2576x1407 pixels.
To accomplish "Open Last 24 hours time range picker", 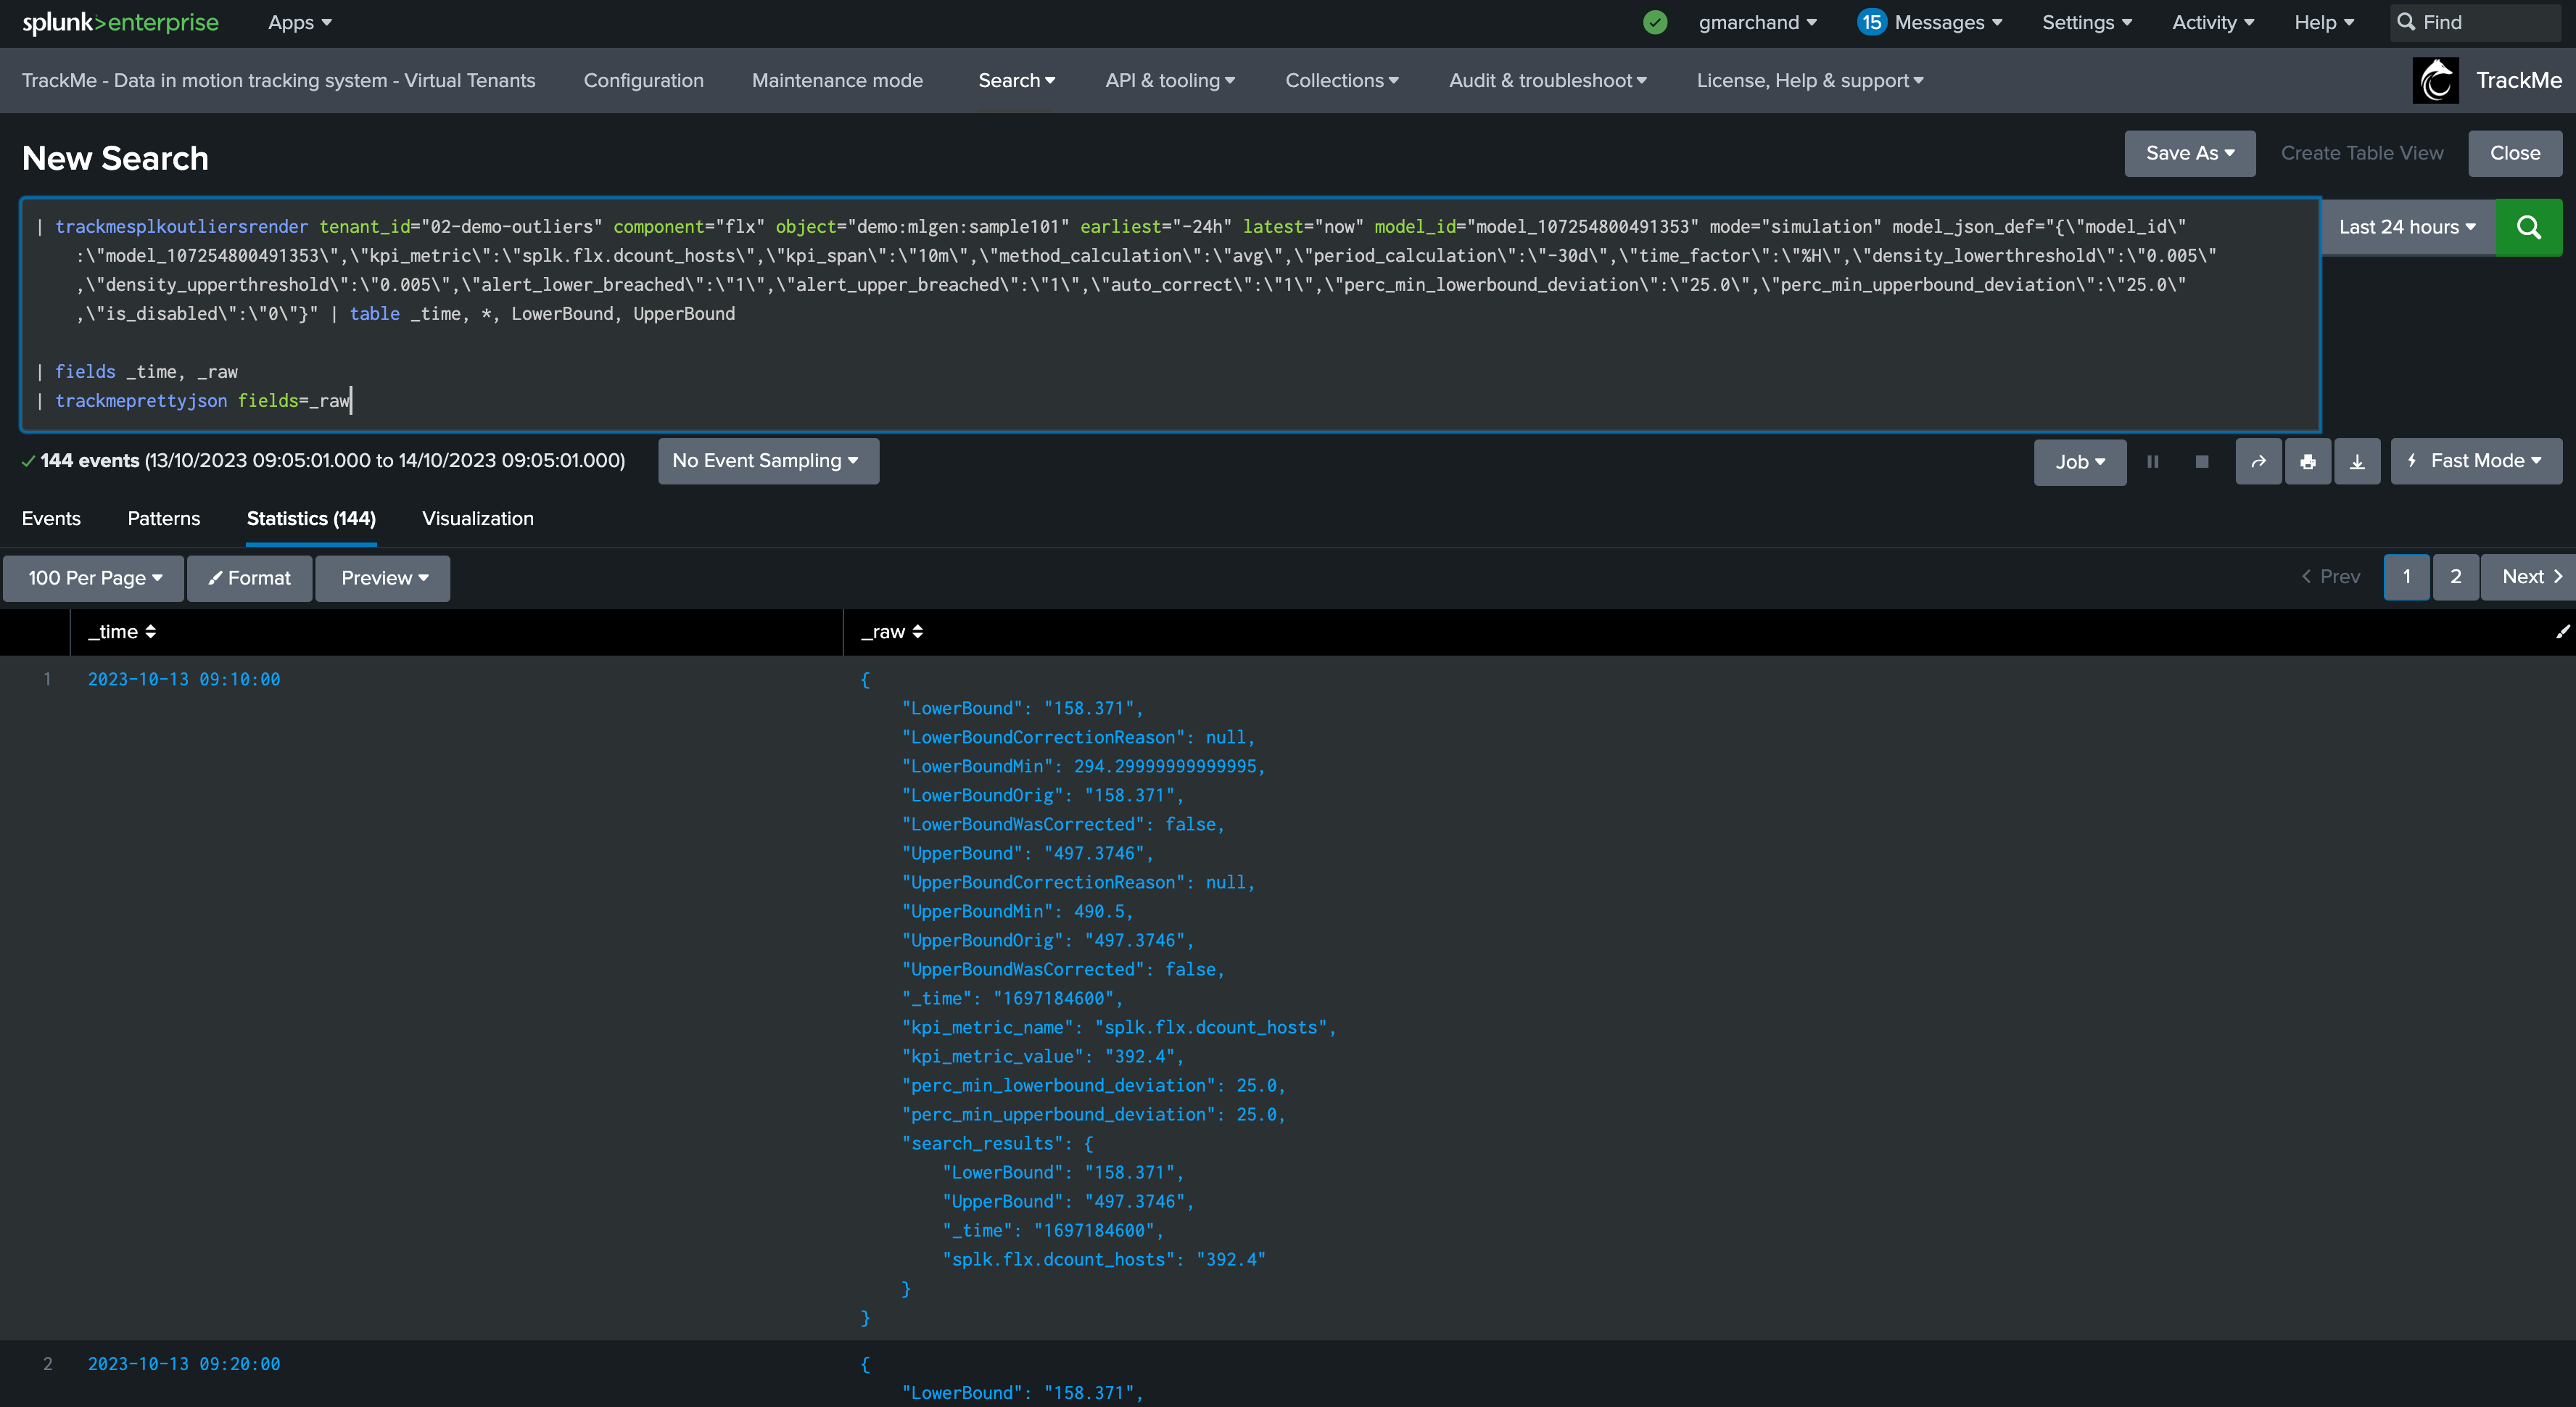I will click(x=2406, y=227).
